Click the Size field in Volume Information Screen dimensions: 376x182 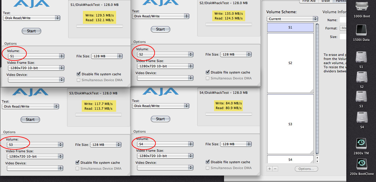point(343,37)
